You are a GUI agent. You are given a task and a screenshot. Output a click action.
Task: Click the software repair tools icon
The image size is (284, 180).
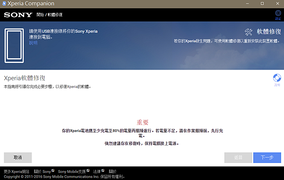pyautogui.click(x=248, y=32)
